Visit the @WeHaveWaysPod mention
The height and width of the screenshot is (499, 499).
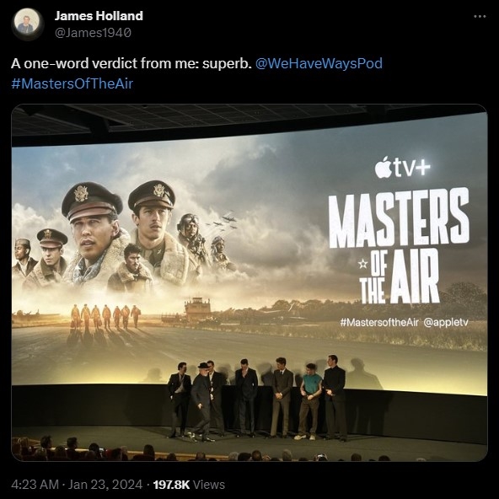[319, 63]
